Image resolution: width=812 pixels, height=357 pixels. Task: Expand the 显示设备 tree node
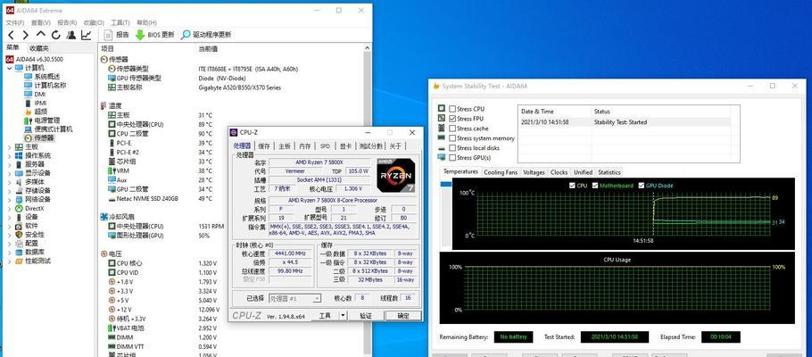[x=10, y=173]
